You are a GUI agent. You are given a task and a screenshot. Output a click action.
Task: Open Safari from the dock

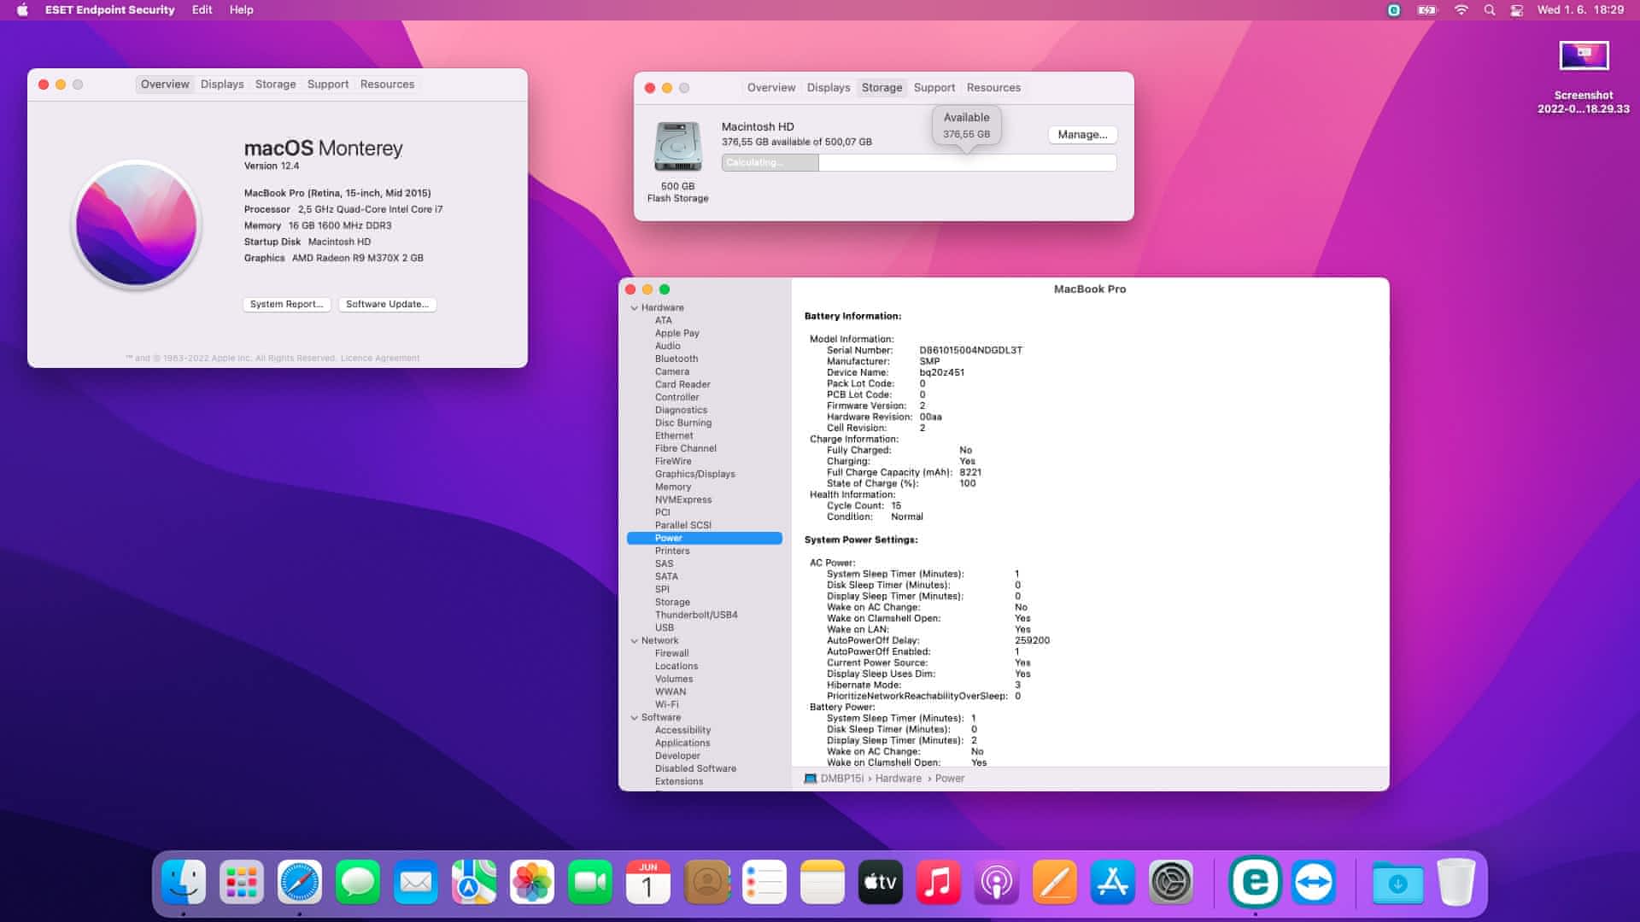[x=299, y=882]
